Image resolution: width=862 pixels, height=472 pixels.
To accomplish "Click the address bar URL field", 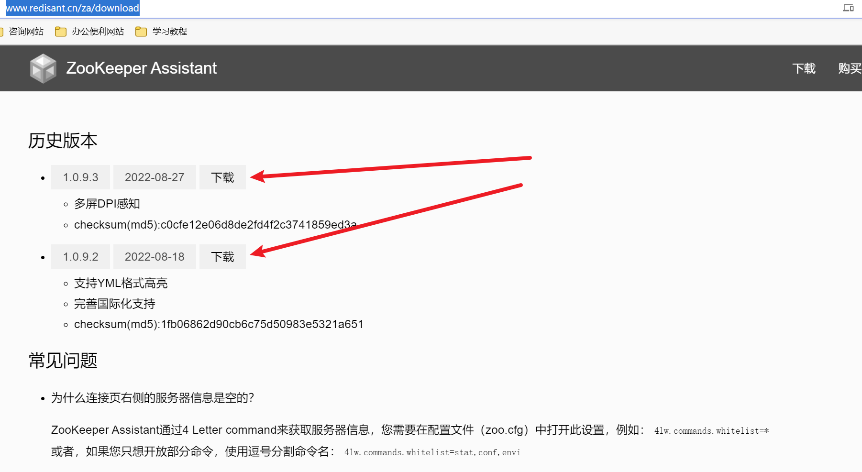I will coord(72,8).
